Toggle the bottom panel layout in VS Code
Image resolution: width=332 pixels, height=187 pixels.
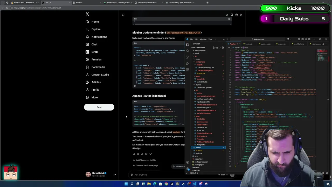306,39
